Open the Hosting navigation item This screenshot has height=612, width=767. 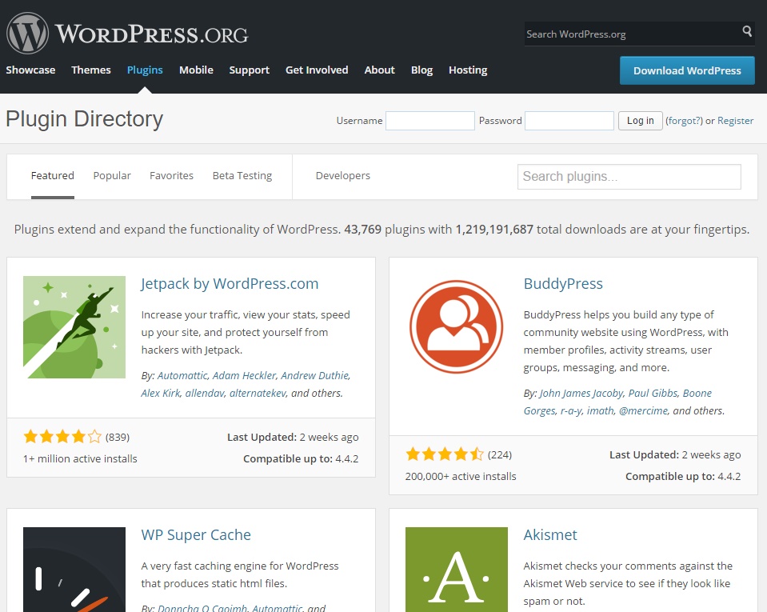coord(468,70)
